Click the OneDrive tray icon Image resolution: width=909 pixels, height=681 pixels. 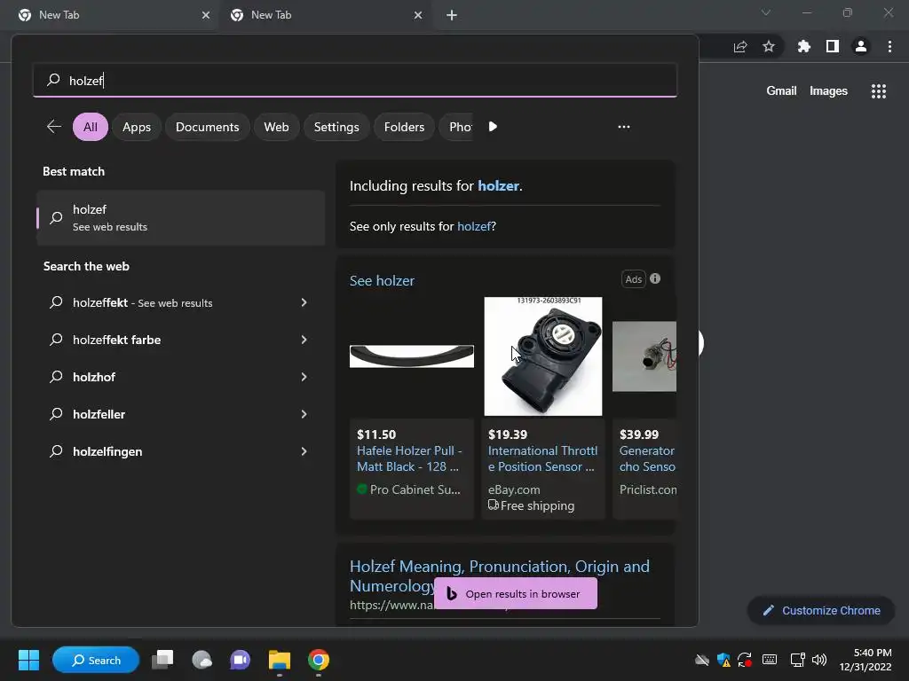pyautogui.click(x=702, y=660)
